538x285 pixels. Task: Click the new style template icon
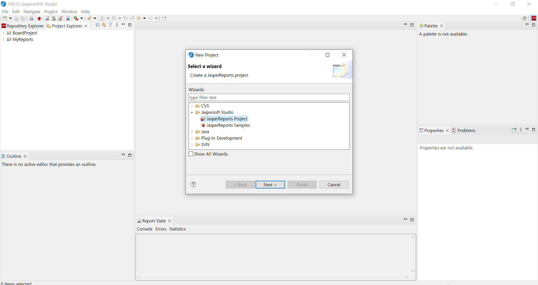click(60, 18)
